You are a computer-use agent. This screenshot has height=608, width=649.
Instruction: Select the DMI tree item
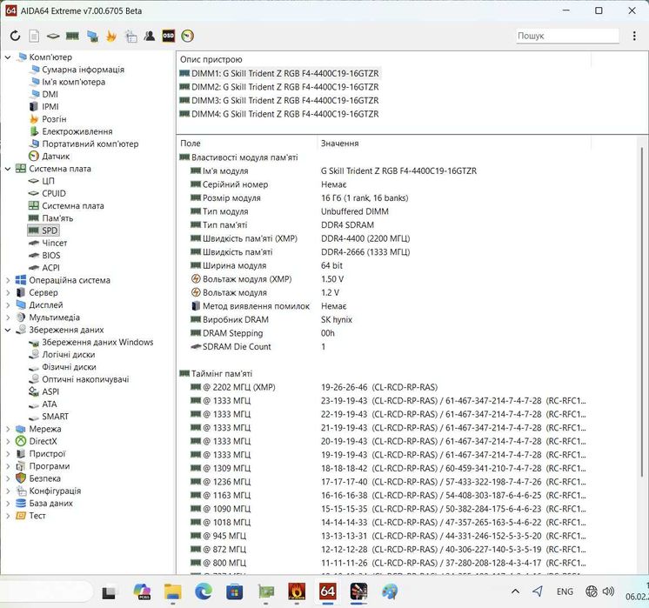44,94
